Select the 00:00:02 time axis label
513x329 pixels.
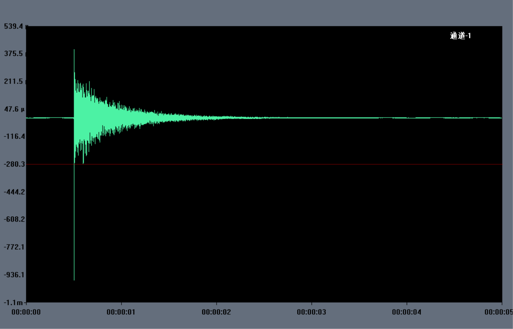point(216,312)
